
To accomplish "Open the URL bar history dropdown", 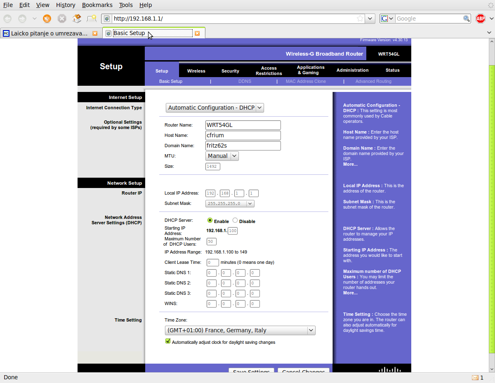I will click(370, 19).
